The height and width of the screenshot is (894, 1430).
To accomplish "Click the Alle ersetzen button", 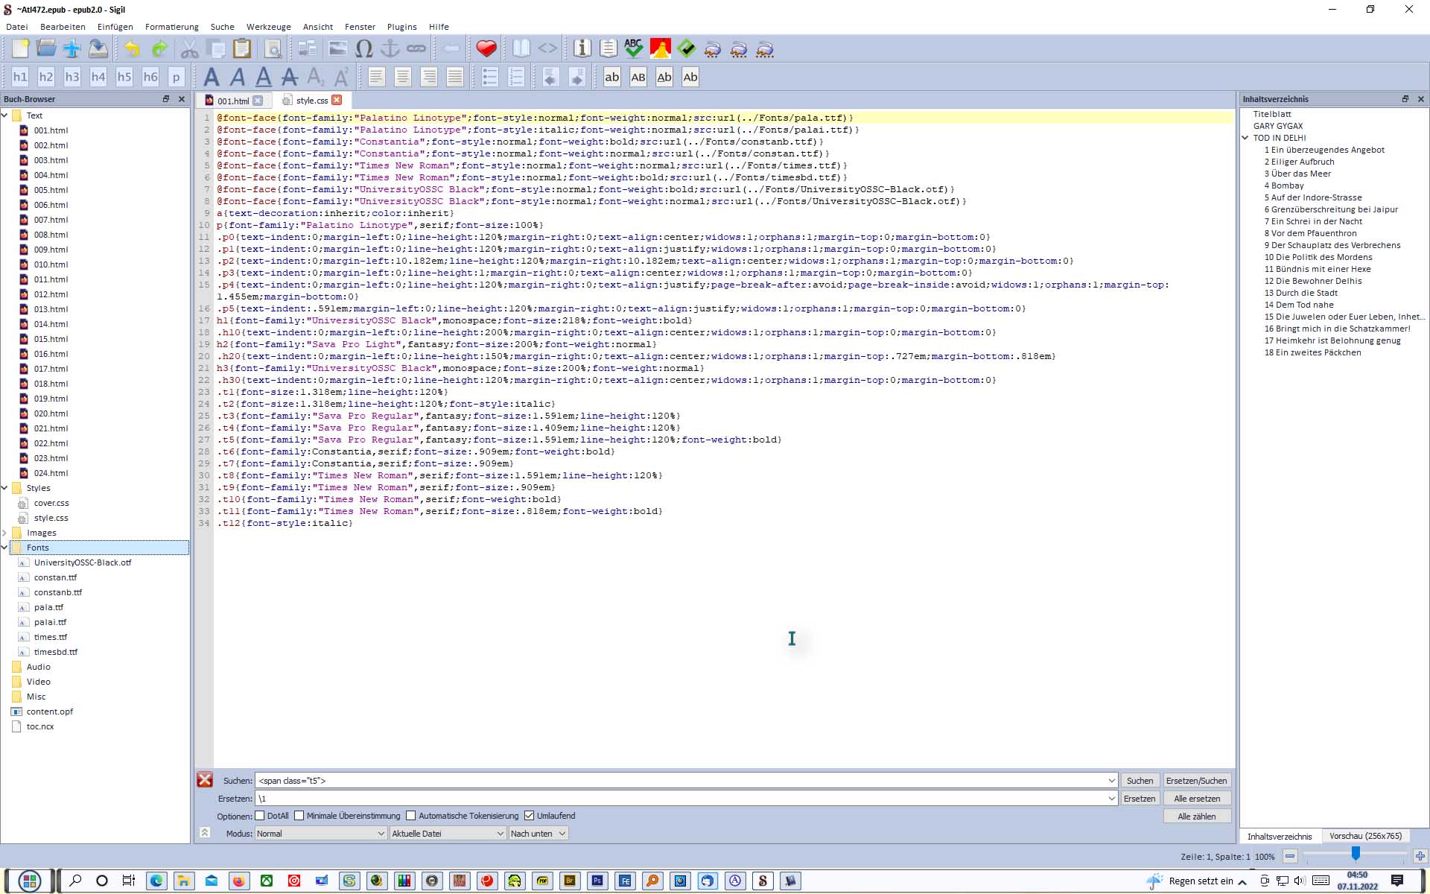I will point(1196,799).
